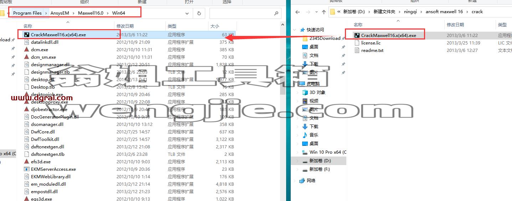
Task: Open 视频 folder in navigation pane
Action: click(x=314, y=101)
